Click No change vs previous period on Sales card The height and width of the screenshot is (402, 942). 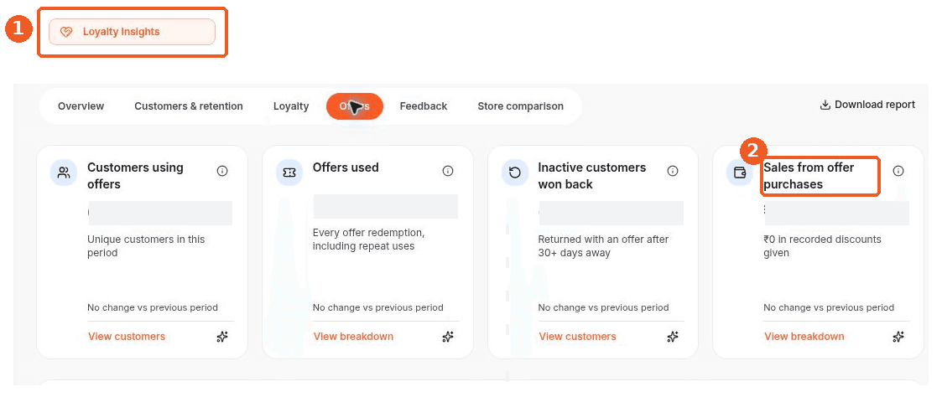pos(829,308)
